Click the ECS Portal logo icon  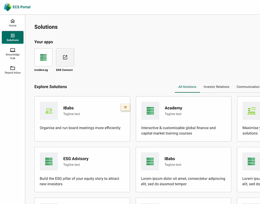[x=7, y=7]
